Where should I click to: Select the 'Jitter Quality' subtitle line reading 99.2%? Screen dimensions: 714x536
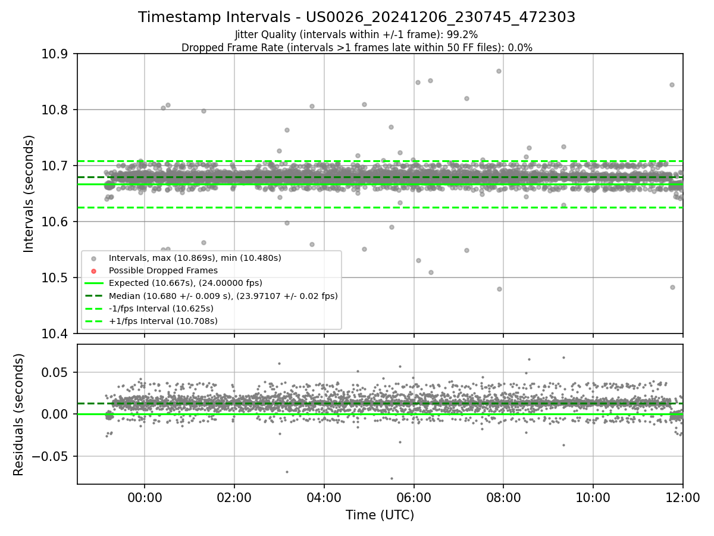[356, 35]
